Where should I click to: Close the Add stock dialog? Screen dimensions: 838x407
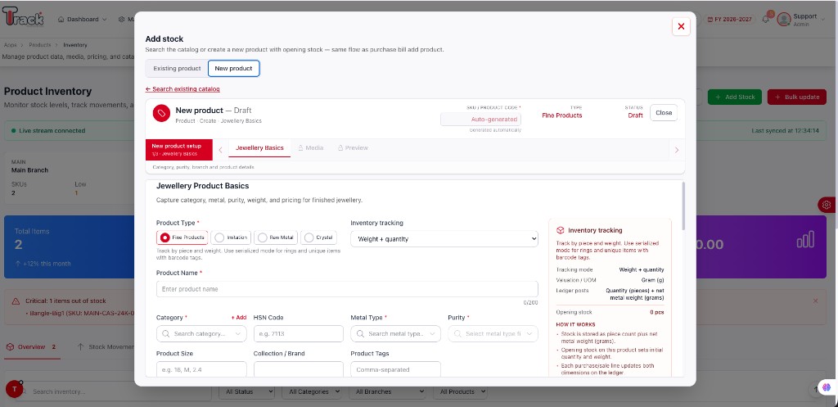pyautogui.click(x=681, y=26)
